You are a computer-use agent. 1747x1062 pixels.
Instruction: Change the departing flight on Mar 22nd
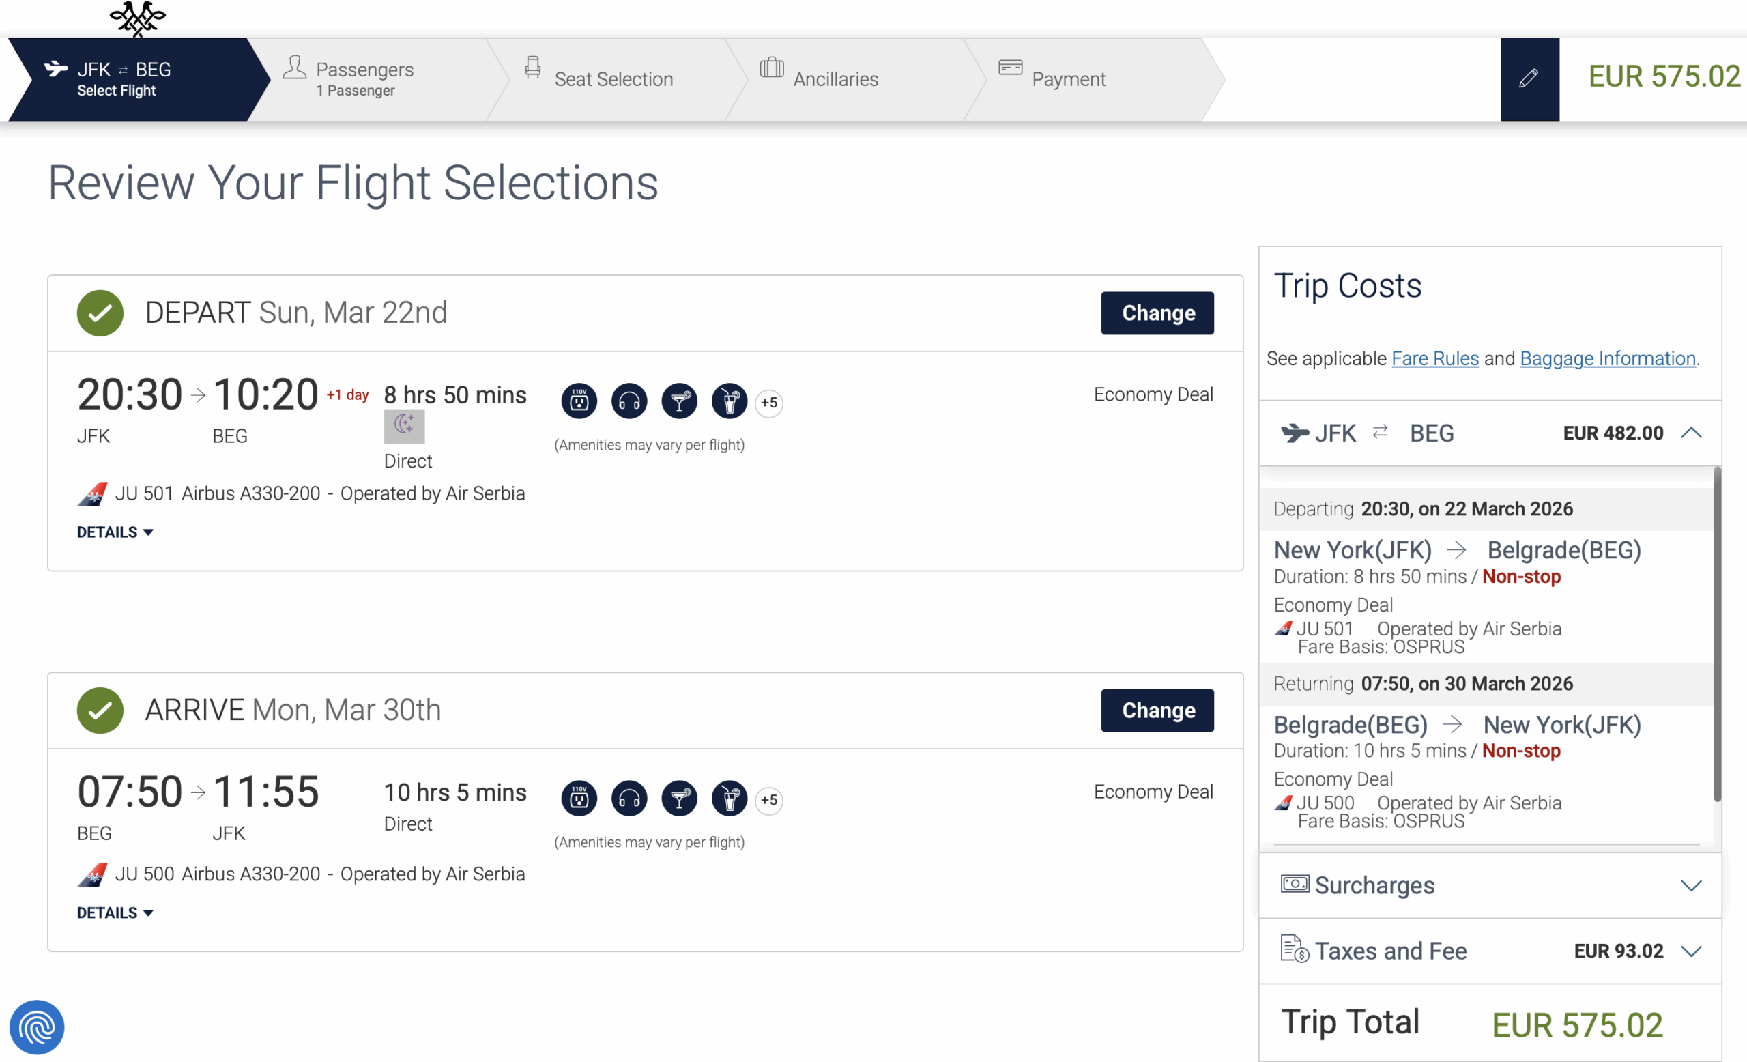(x=1157, y=313)
